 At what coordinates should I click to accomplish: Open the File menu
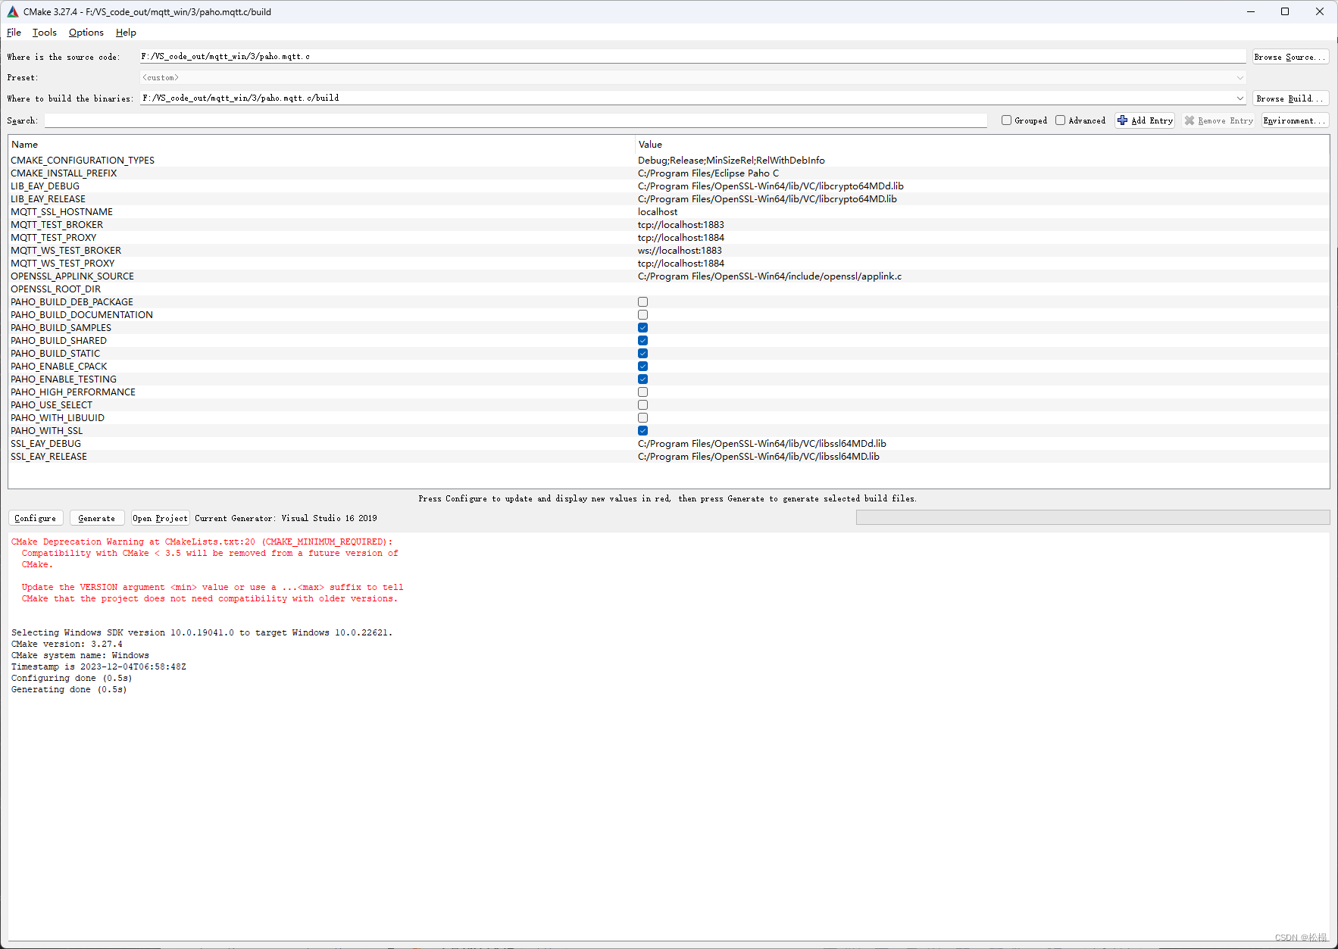(14, 32)
